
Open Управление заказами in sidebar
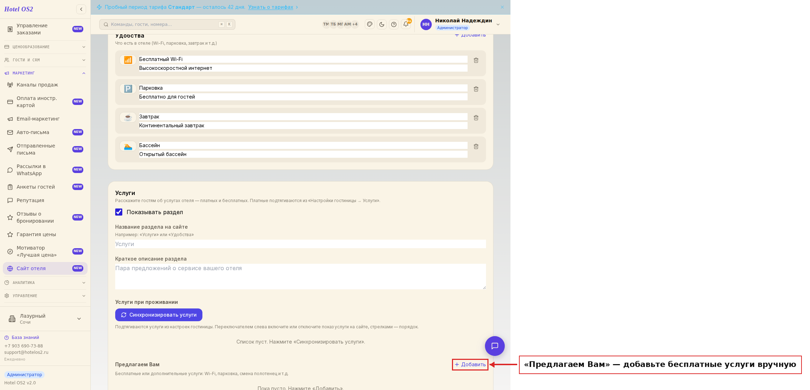[x=45, y=29]
